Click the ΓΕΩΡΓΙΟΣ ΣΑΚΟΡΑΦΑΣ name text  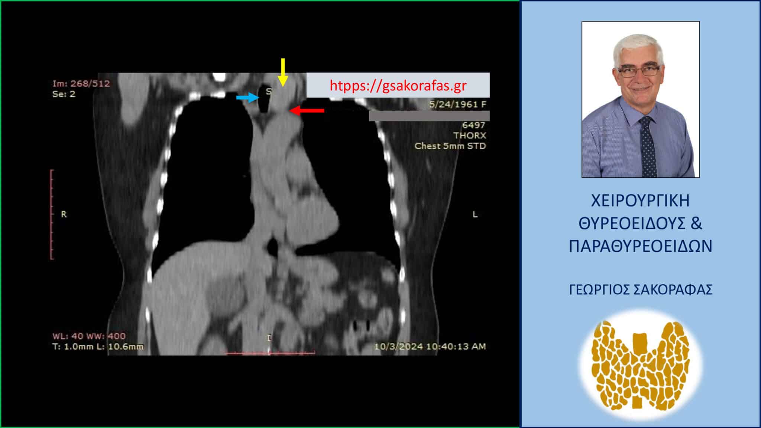pyautogui.click(x=640, y=290)
